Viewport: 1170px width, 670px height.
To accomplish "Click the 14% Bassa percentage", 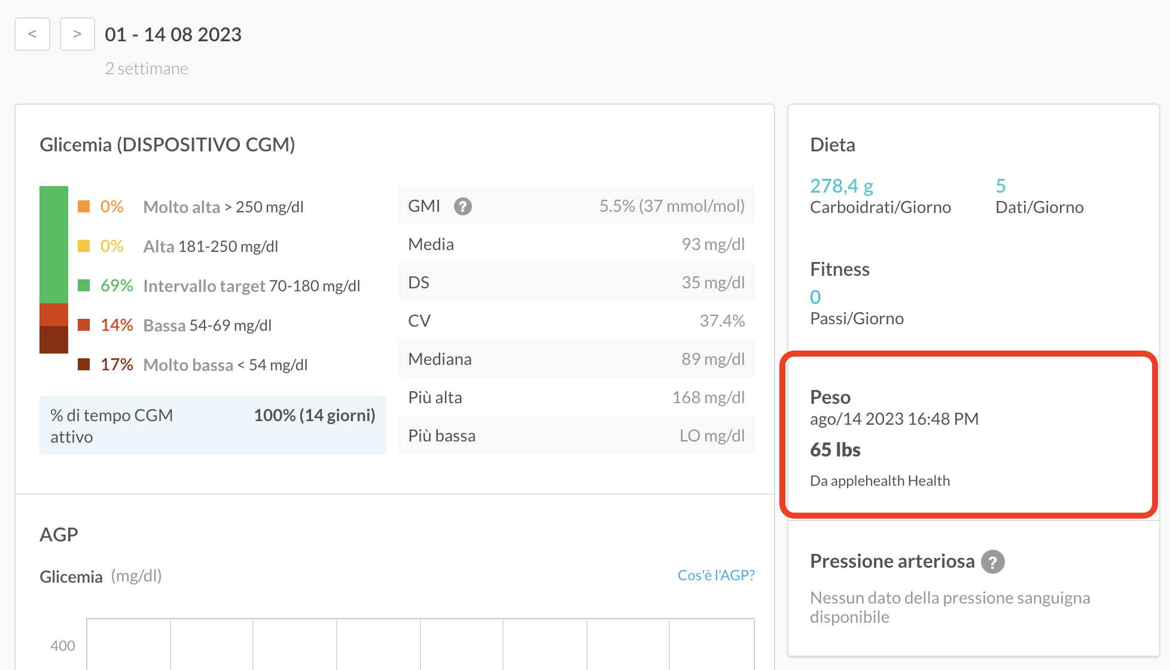I will (117, 325).
